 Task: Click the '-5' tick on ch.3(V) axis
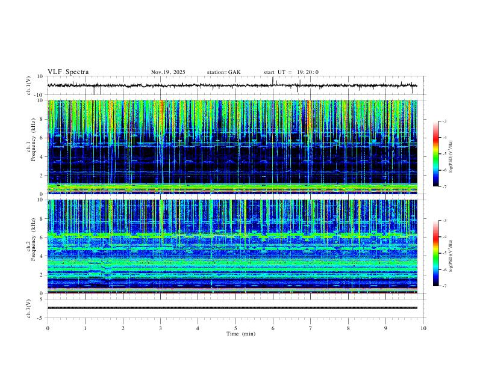40,318
